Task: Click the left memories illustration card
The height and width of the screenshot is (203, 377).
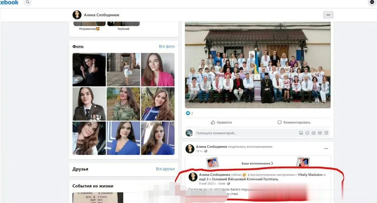Action: click(x=212, y=162)
